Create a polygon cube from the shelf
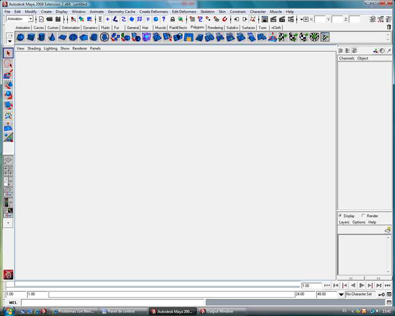395x316 pixels. tap(31, 38)
